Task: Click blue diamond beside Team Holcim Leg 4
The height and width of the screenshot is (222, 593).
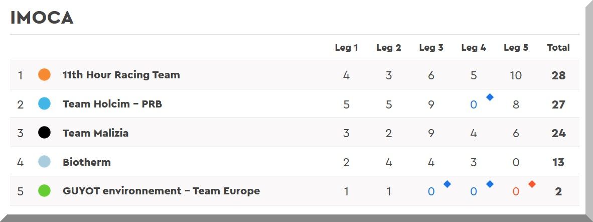Action: (490, 97)
